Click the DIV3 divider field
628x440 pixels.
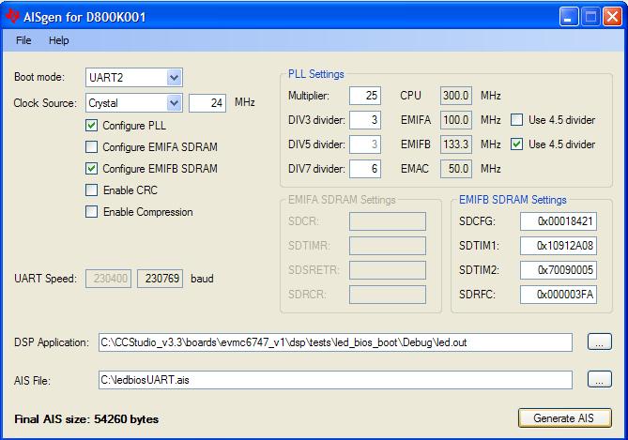(365, 120)
